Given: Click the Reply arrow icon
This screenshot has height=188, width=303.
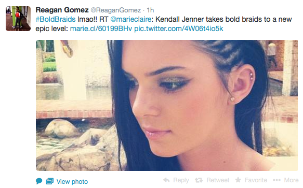Looking at the screenshot, I should (166, 180).
